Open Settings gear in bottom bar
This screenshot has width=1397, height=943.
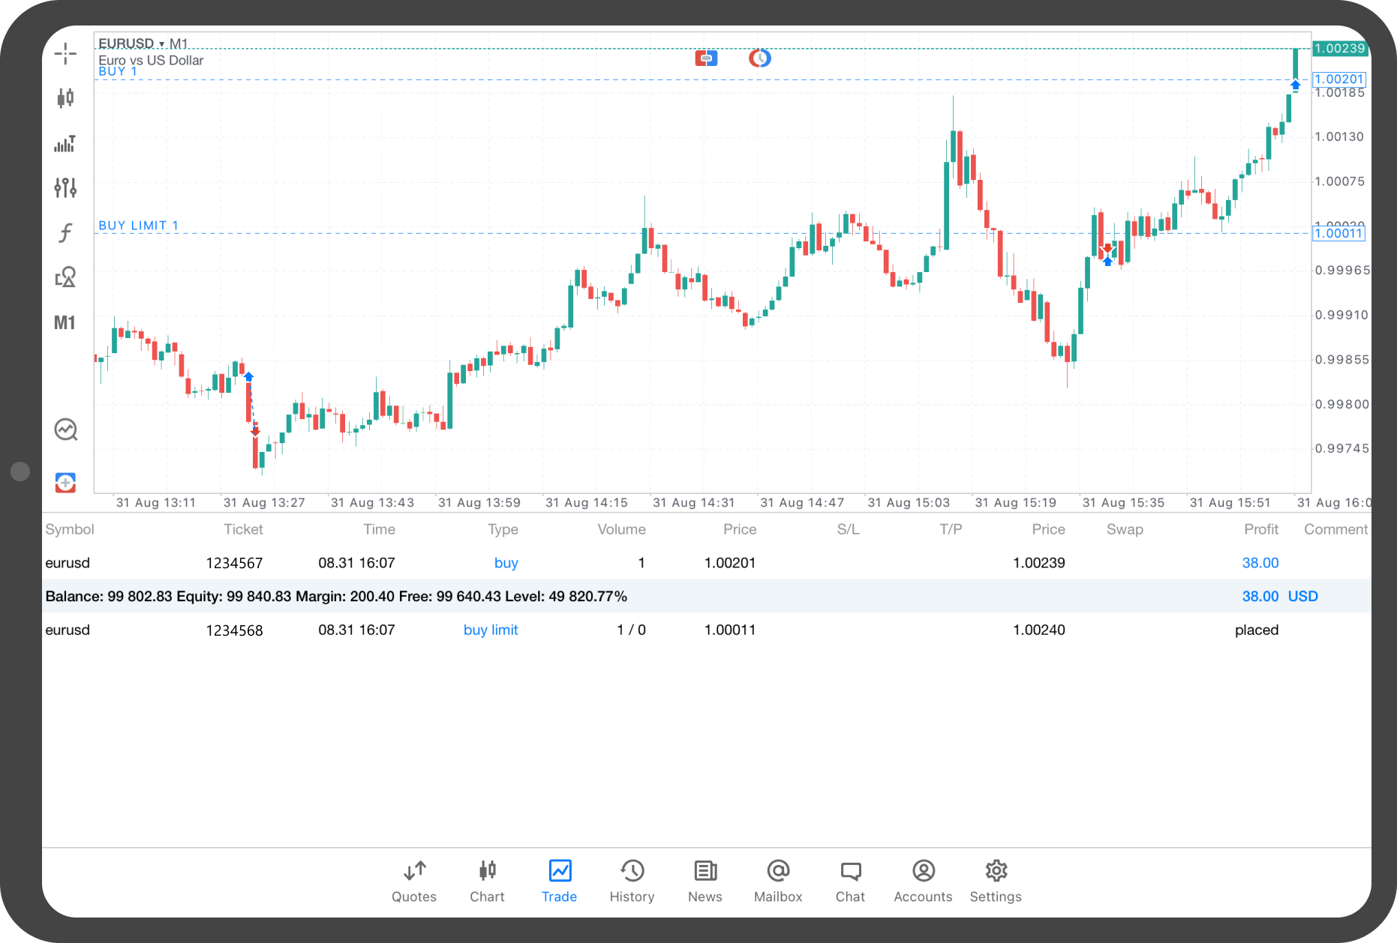click(996, 881)
